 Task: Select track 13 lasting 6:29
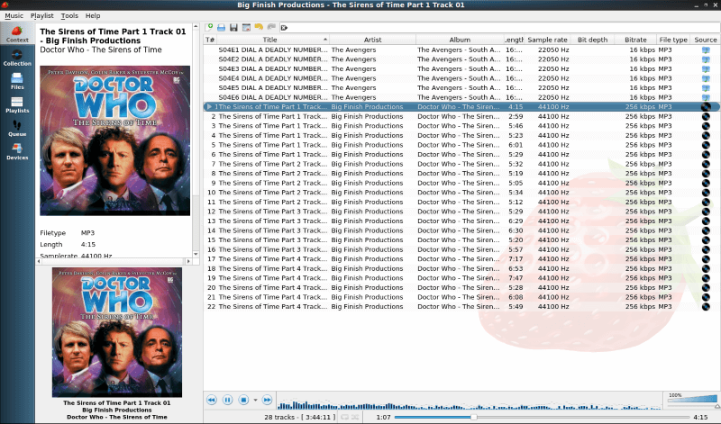(x=461, y=221)
